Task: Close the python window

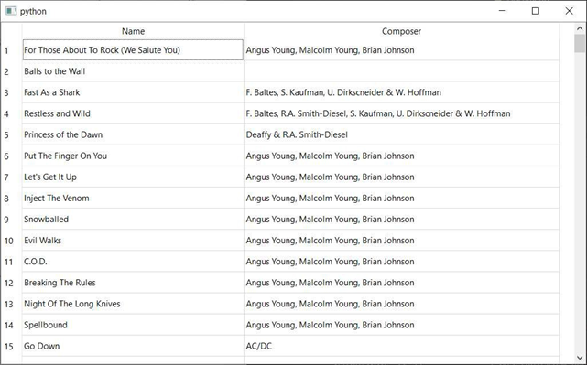Action: (x=569, y=11)
